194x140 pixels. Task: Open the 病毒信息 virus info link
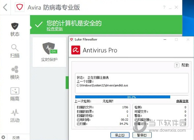pos(182,101)
